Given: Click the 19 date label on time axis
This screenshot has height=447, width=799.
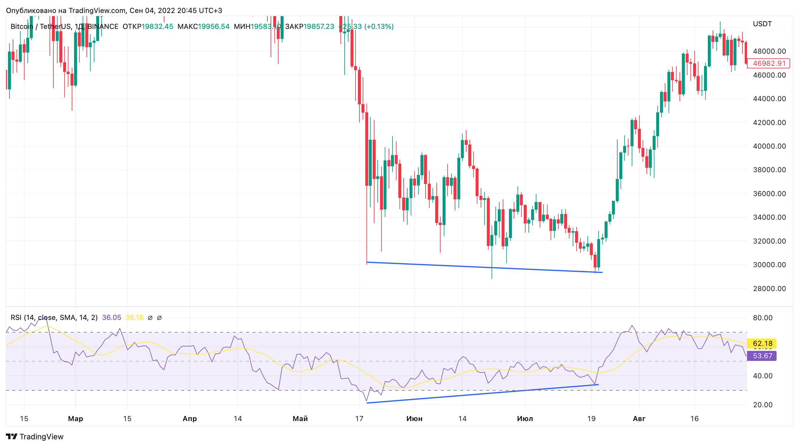Looking at the screenshot, I should coord(591,418).
